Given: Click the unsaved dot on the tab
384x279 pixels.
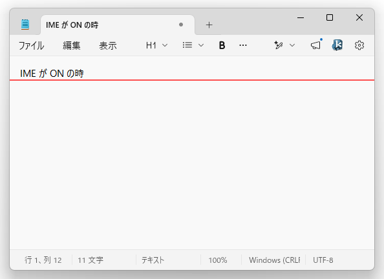Looking at the screenshot, I should [x=181, y=25].
